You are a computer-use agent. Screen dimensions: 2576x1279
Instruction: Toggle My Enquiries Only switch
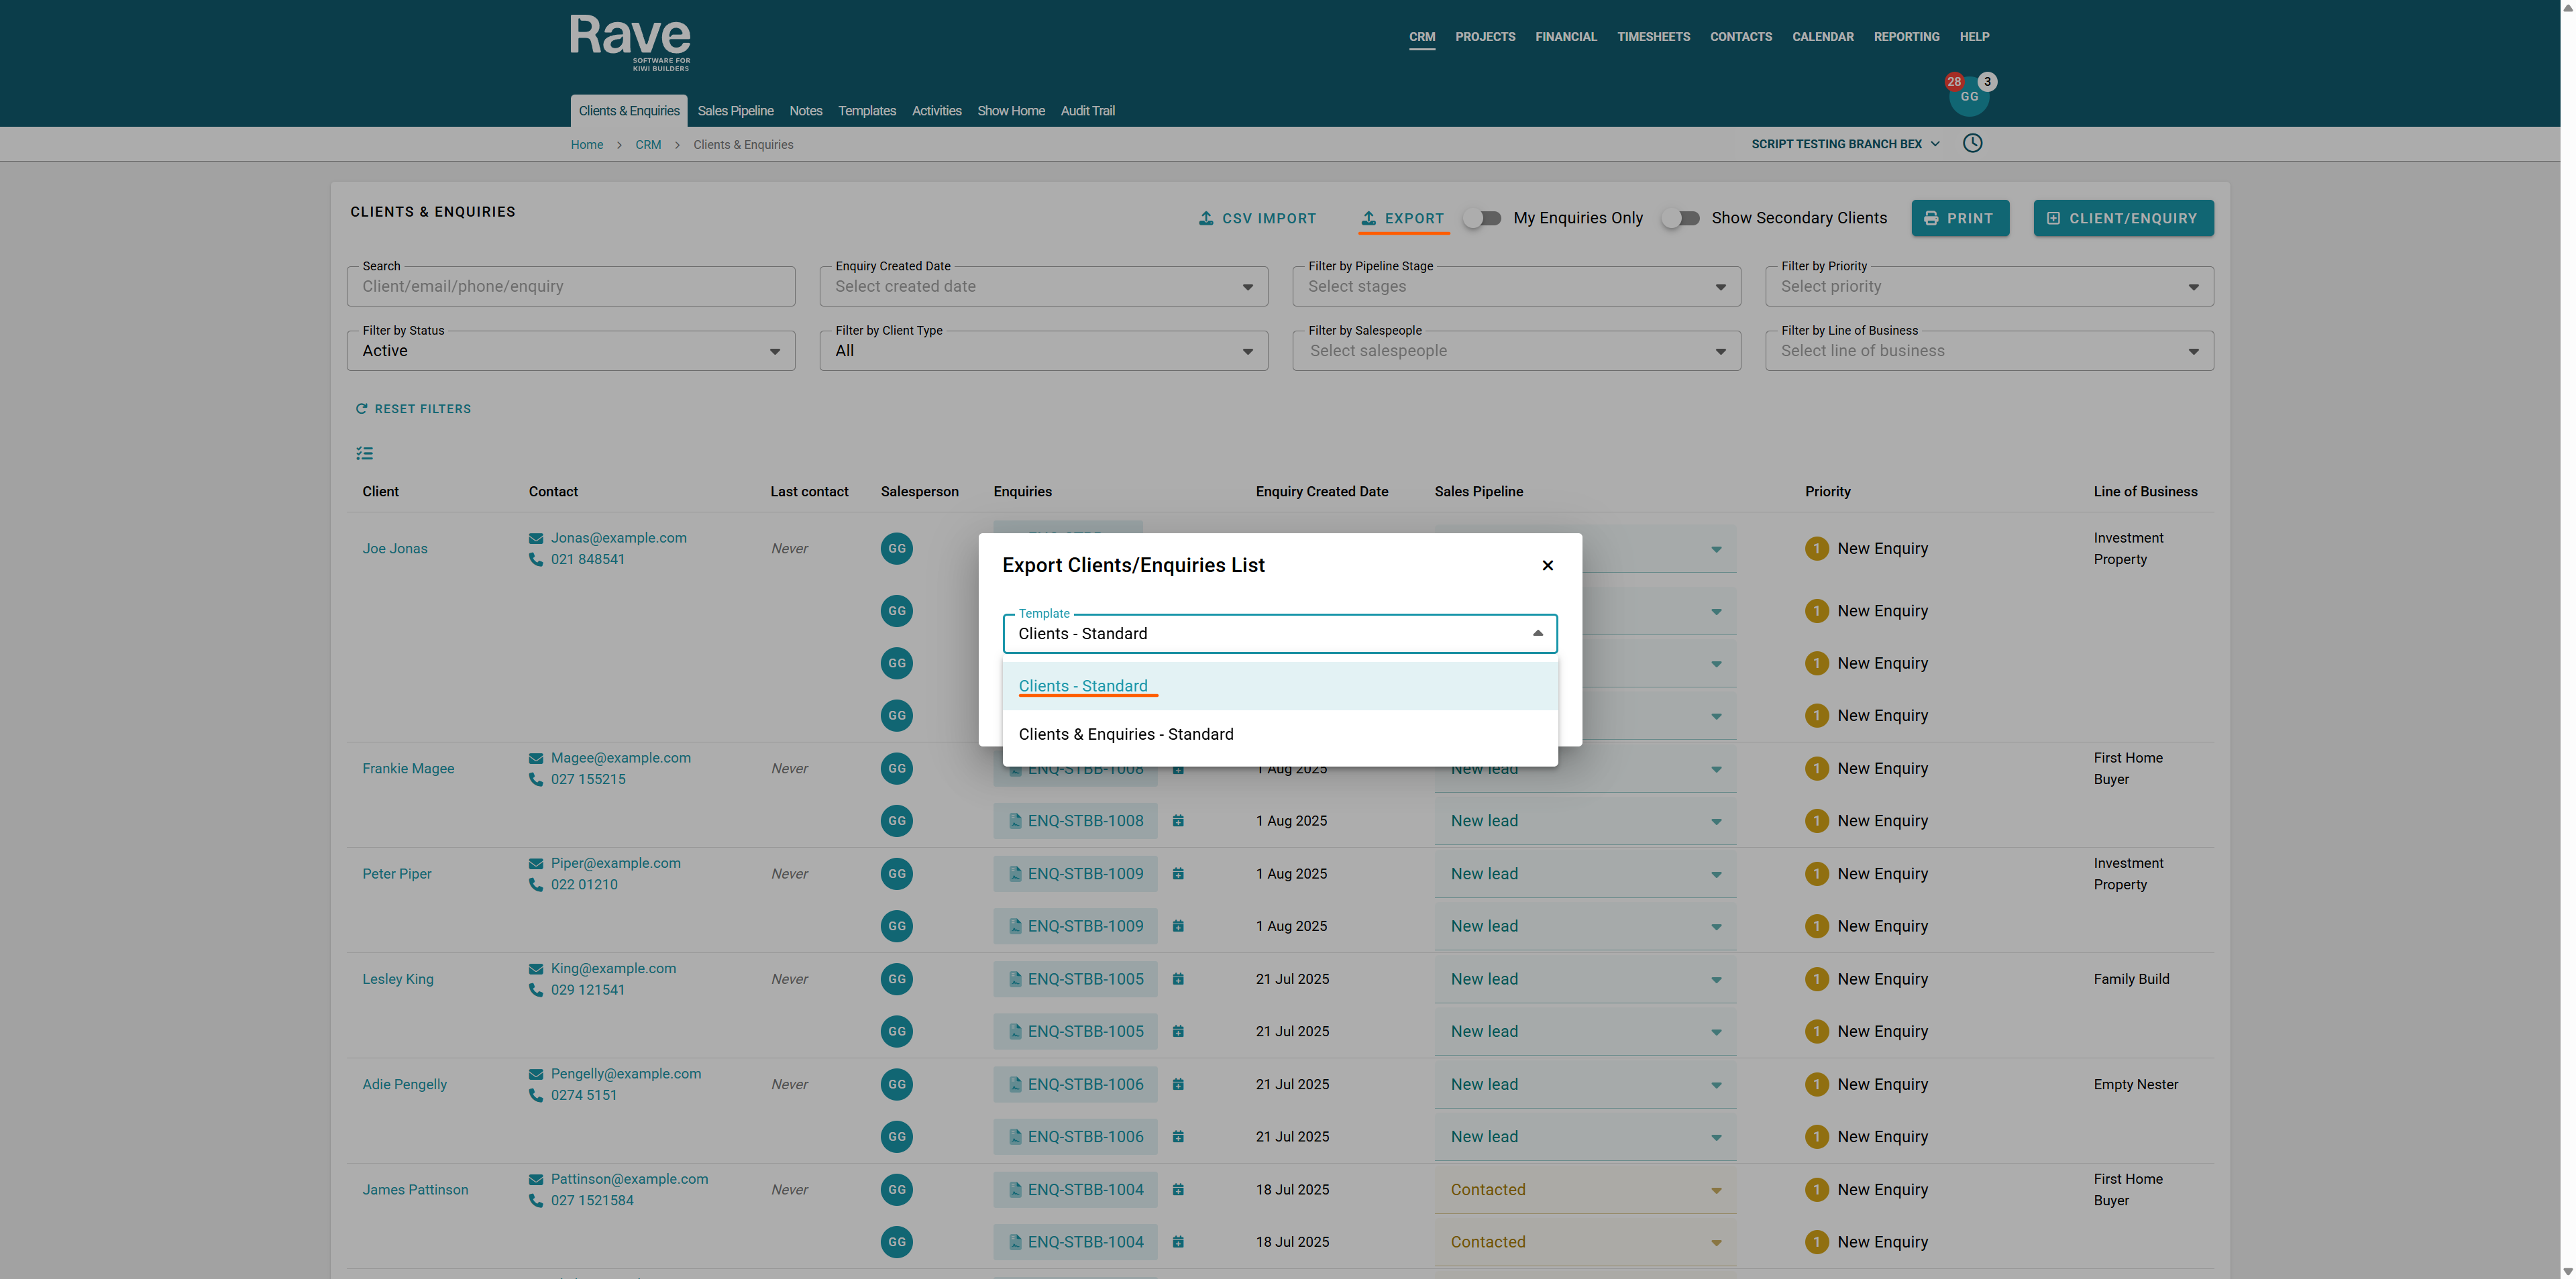pos(1482,218)
